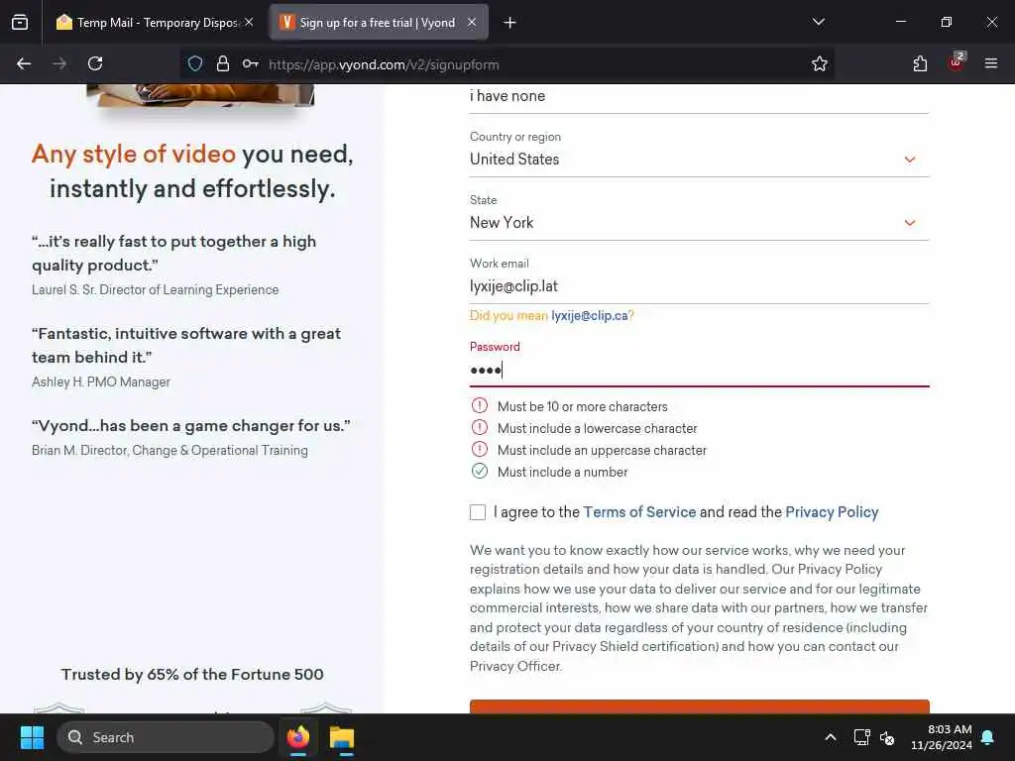Click the number requirement checkmark icon
The width and height of the screenshot is (1015, 761).
click(x=480, y=471)
